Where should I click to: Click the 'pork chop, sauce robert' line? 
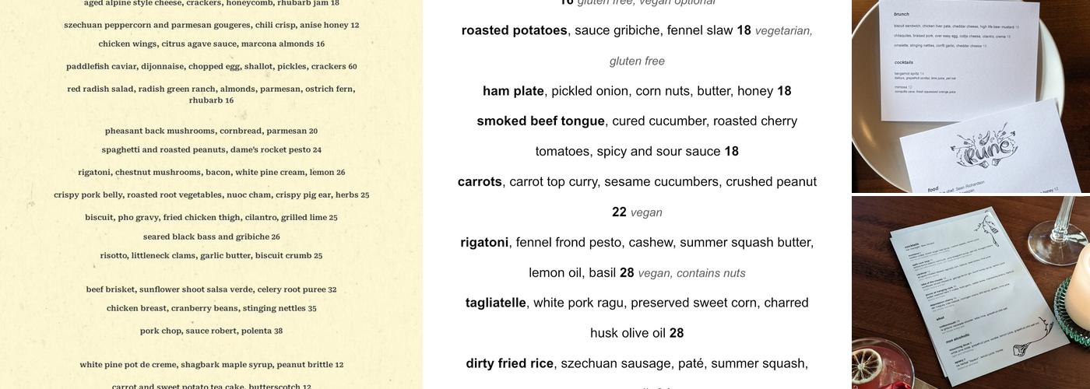pos(211,331)
